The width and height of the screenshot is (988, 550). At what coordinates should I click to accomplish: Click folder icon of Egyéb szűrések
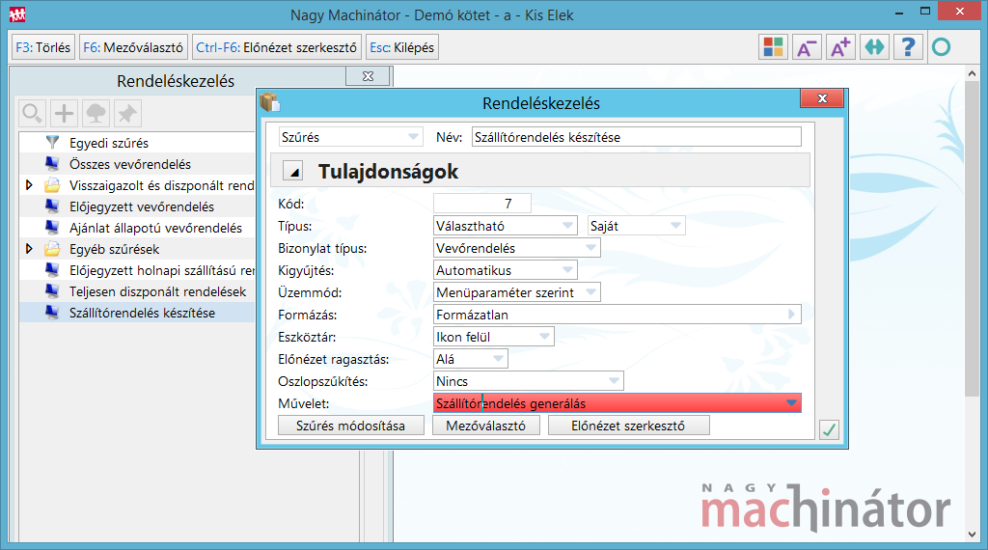coord(52,249)
